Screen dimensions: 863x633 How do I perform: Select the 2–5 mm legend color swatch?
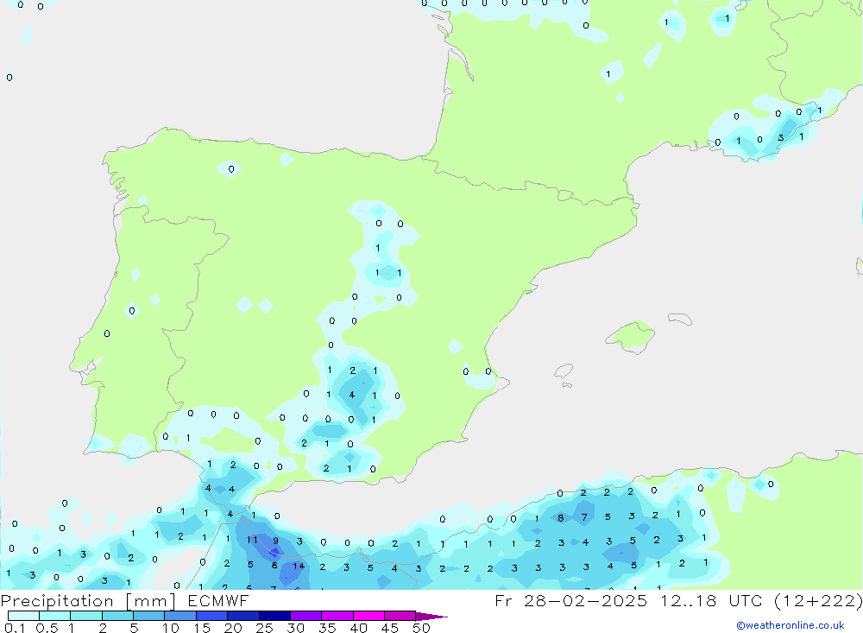point(117,616)
